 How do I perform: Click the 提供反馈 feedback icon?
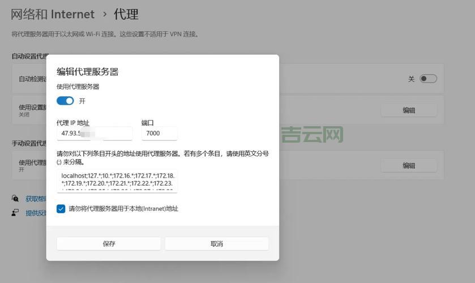15,213
